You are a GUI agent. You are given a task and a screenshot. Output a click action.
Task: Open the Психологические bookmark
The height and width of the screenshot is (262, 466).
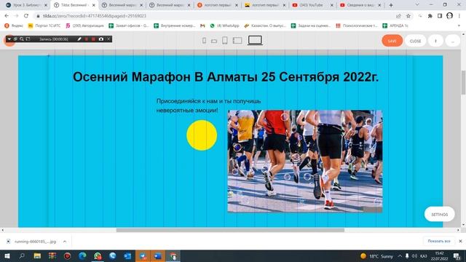coord(357,26)
